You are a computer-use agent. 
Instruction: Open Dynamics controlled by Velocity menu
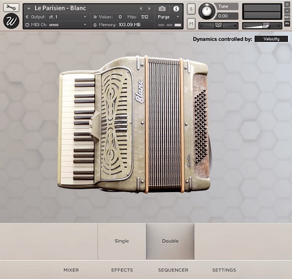(271, 39)
